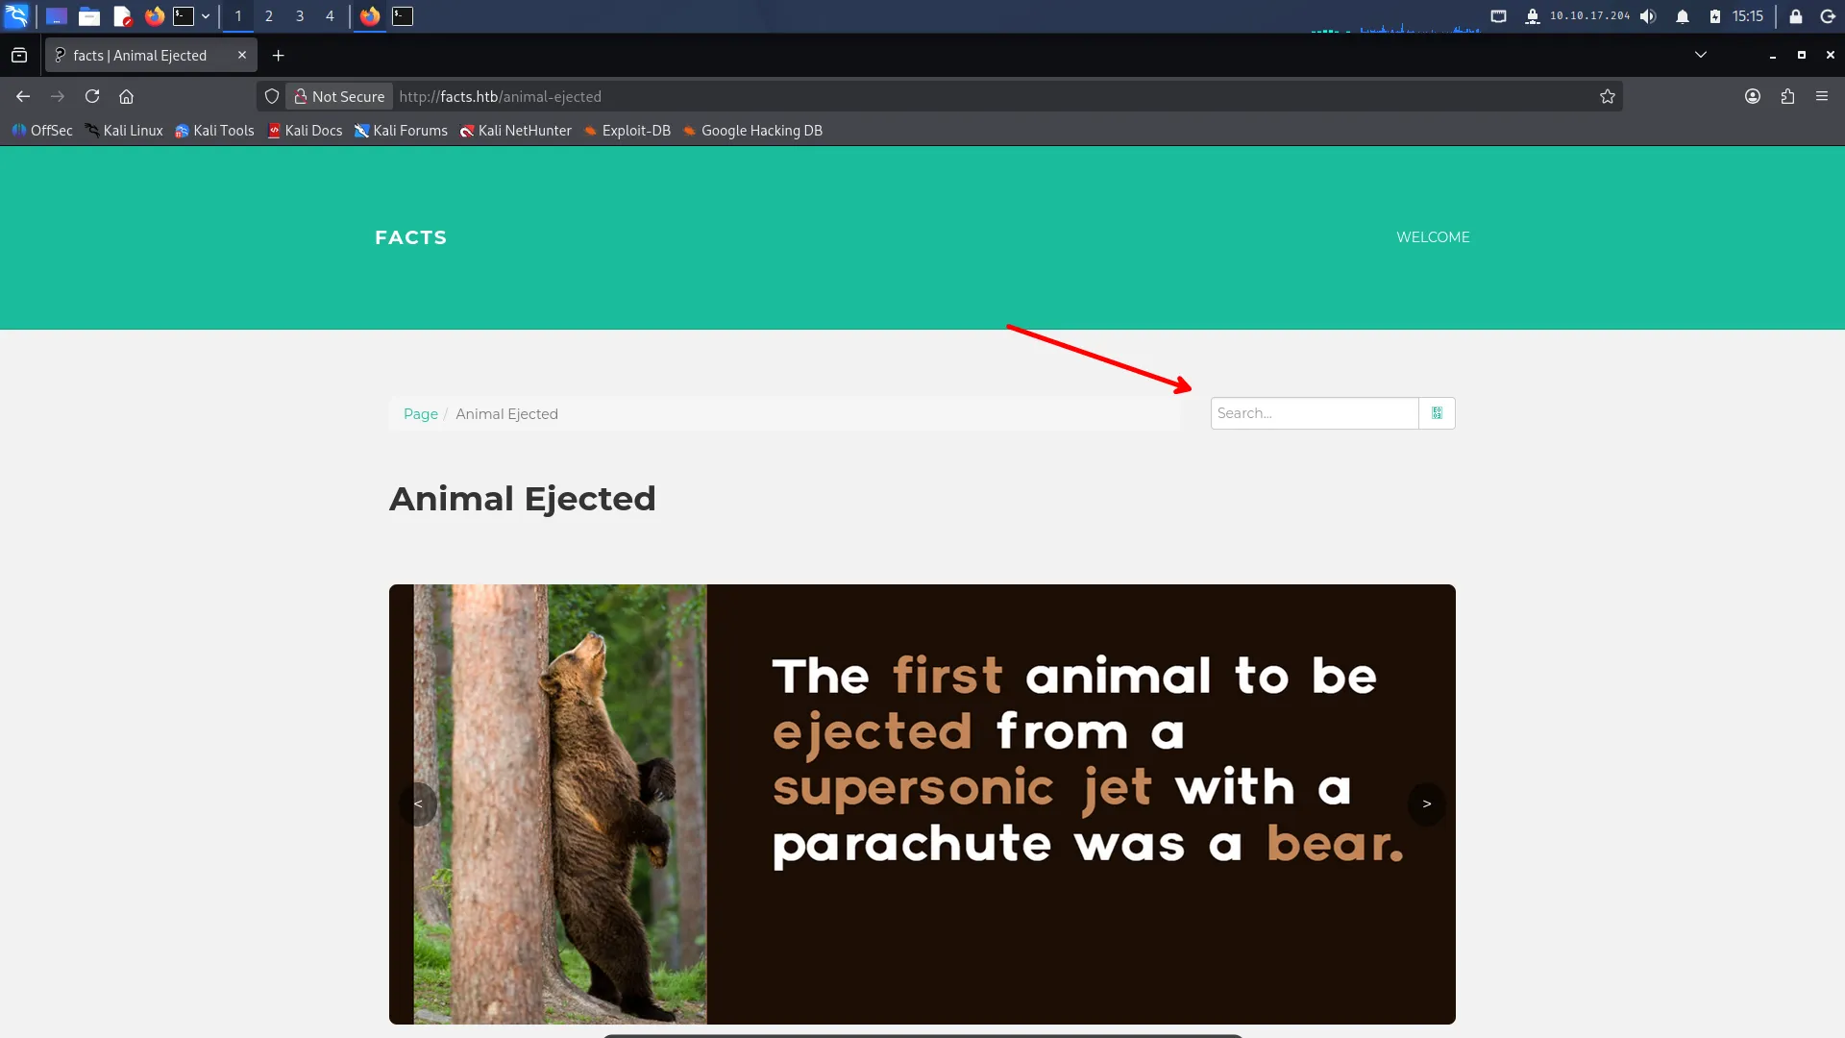Viewport: 1845px width, 1038px height.
Task: Open the Google Hacking DB bookmark
Action: pos(752,131)
